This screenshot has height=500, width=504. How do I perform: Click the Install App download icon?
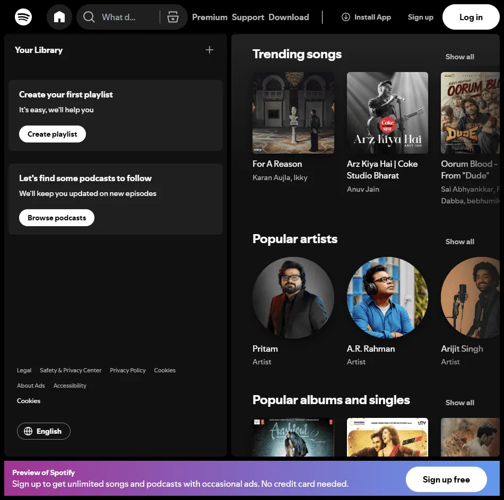point(345,17)
